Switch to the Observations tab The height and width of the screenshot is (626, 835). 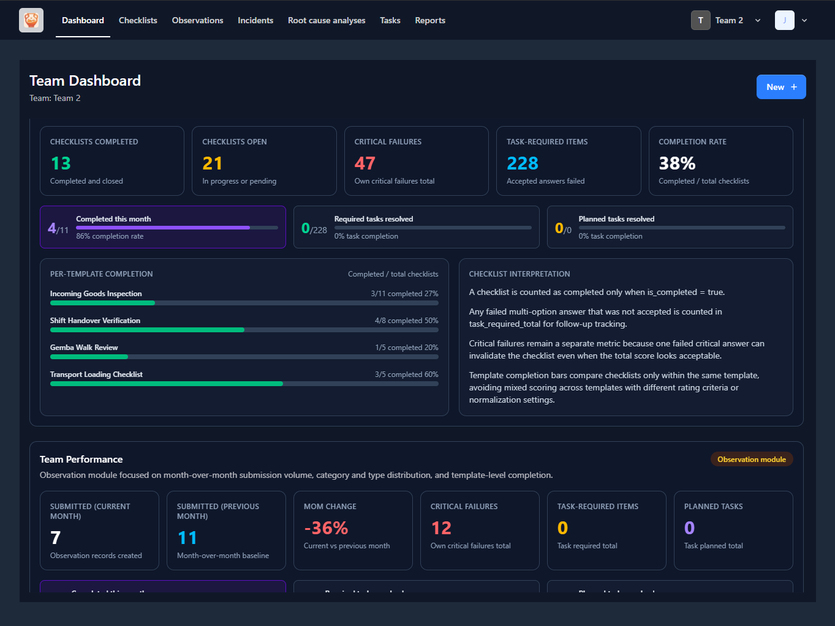(x=197, y=20)
